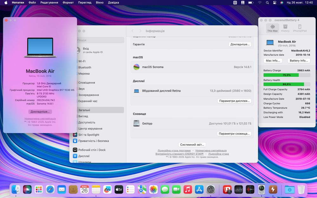Open the Apple menu
317x198 pixels.
point(6,3)
